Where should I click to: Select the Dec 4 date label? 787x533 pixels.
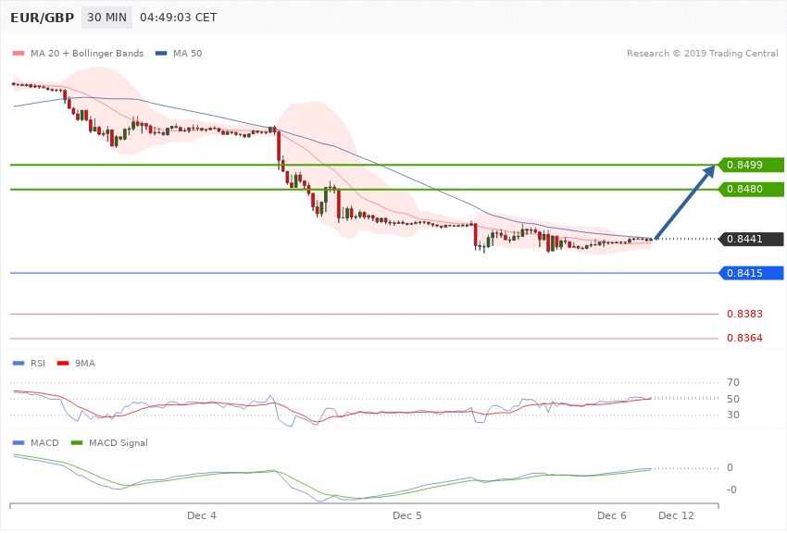point(201,514)
